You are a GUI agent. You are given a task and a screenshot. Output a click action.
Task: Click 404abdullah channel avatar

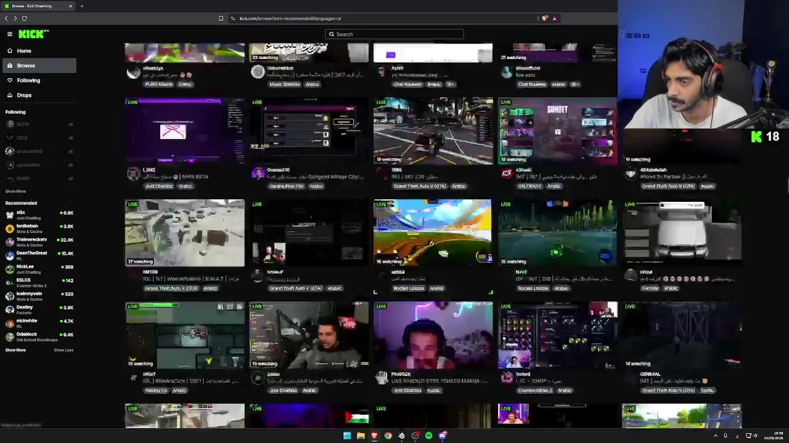631,174
